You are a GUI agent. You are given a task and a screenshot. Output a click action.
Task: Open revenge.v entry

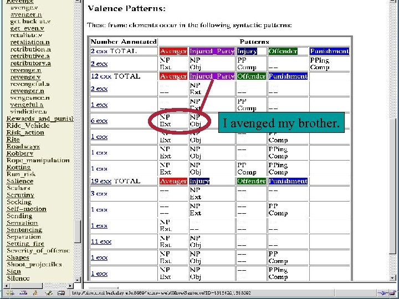point(25,77)
